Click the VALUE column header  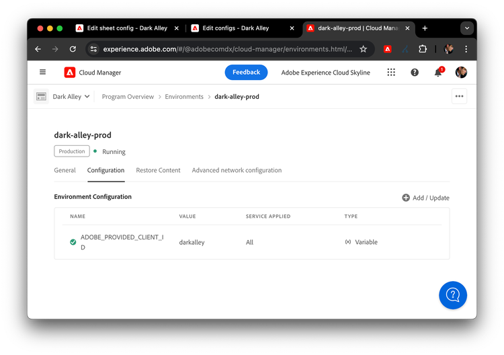coord(187,216)
